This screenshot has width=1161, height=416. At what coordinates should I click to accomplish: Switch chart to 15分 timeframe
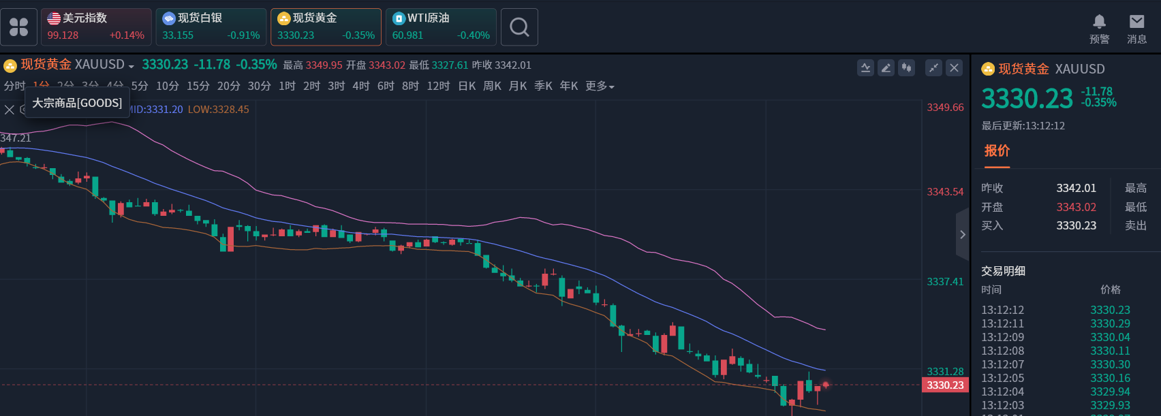[x=198, y=86]
